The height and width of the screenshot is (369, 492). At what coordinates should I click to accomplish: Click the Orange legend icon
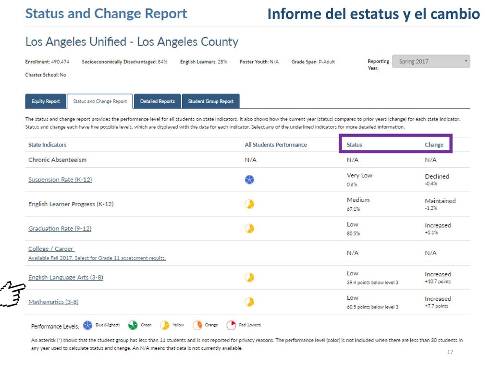pyautogui.click(x=197, y=325)
